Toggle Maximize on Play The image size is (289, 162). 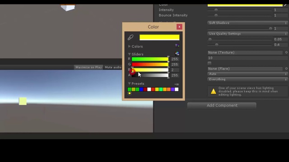point(89,67)
